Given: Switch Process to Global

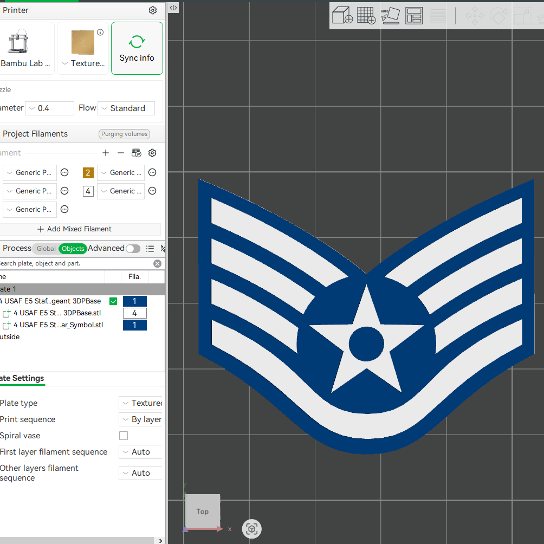Looking at the screenshot, I should tap(46, 248).
